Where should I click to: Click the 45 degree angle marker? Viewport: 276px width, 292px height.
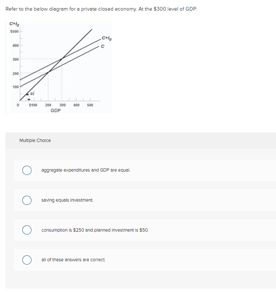[x=32, y=93]
